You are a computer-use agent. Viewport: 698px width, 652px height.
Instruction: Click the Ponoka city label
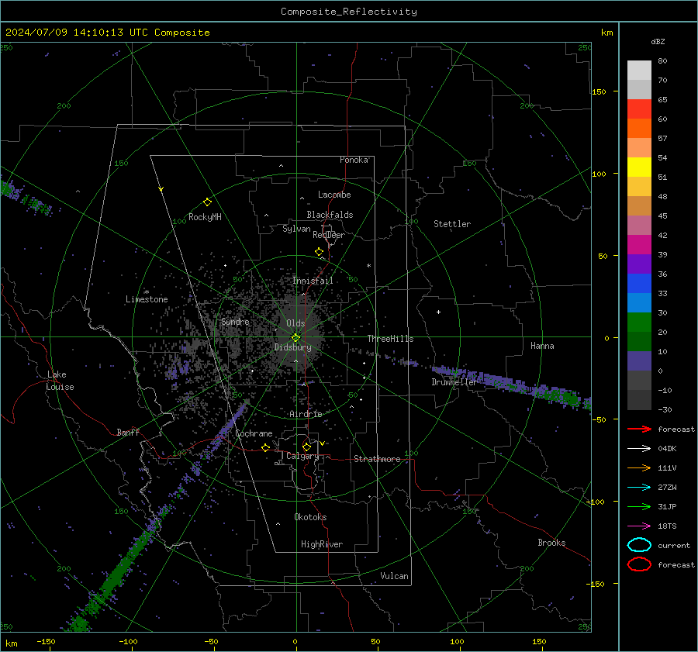point(354,160)
